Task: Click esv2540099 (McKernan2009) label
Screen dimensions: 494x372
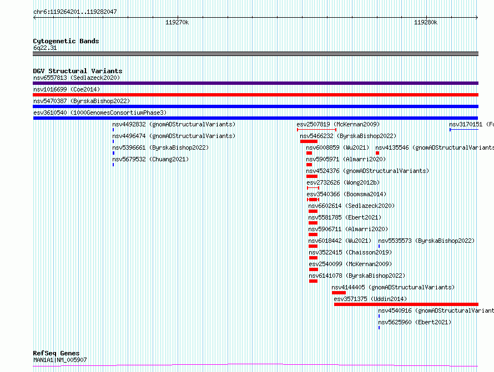Action: pos(350,264)
